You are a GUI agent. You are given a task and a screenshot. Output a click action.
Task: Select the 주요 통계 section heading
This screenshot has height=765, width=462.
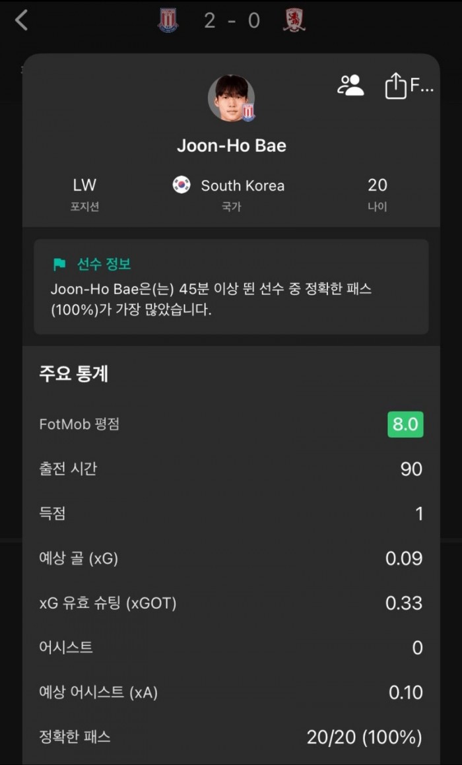coord(74,374)
